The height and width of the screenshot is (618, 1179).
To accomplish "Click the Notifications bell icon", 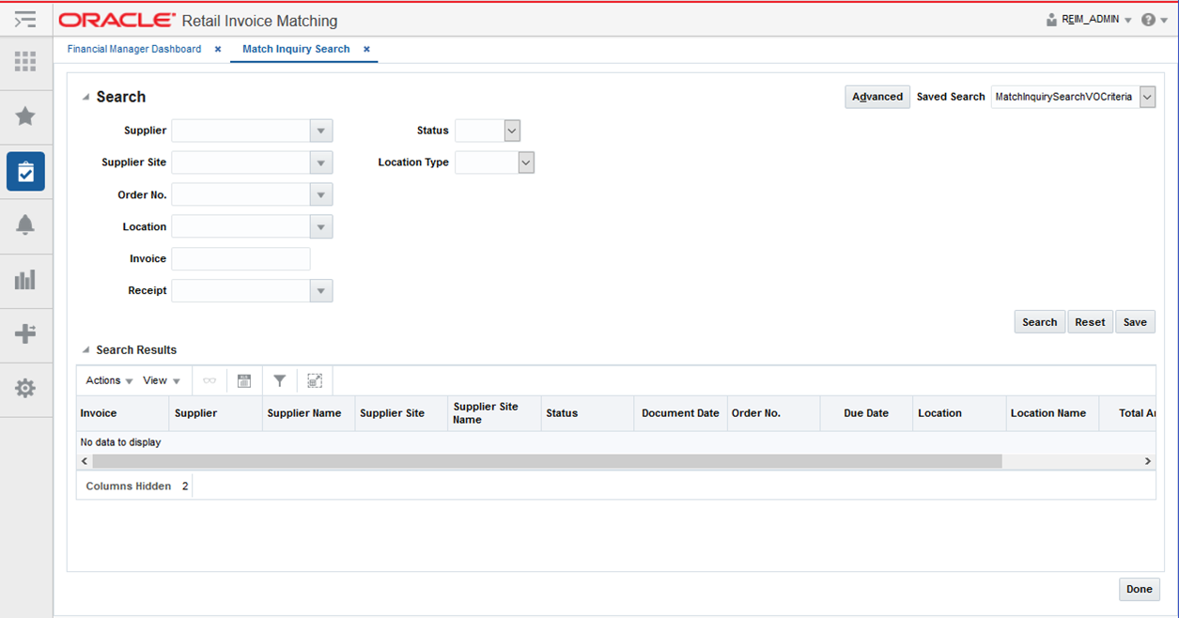I will pyautogui.click(x=25, y=225).
